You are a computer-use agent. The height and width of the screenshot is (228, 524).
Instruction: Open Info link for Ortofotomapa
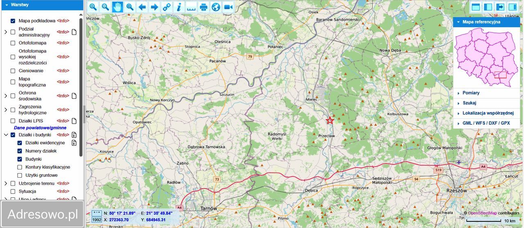pos(63,43)
